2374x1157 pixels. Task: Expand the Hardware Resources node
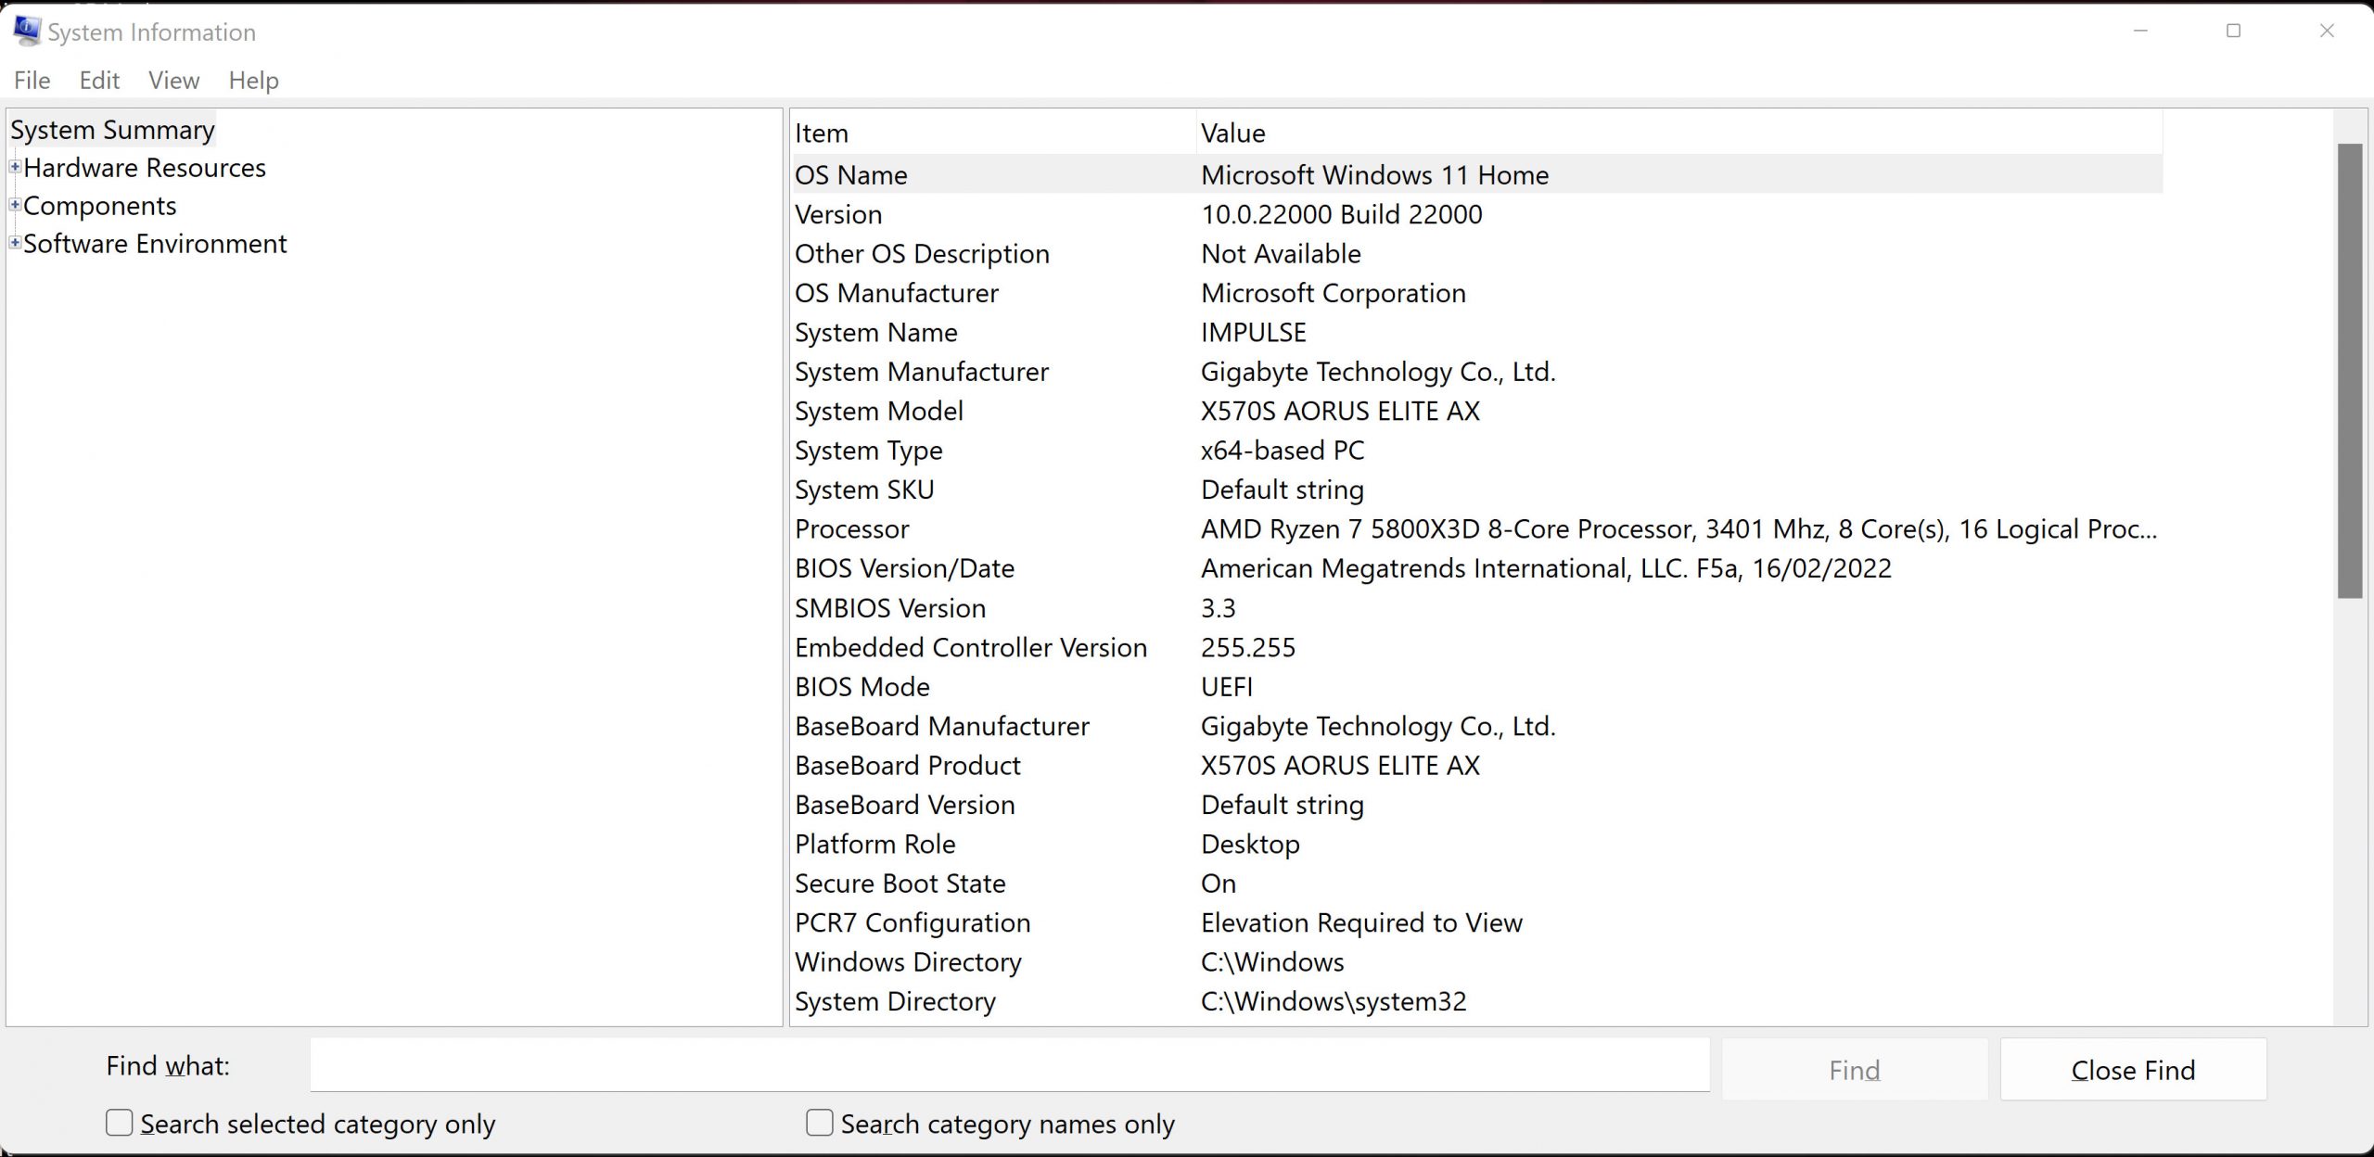(x=15, y=167)
